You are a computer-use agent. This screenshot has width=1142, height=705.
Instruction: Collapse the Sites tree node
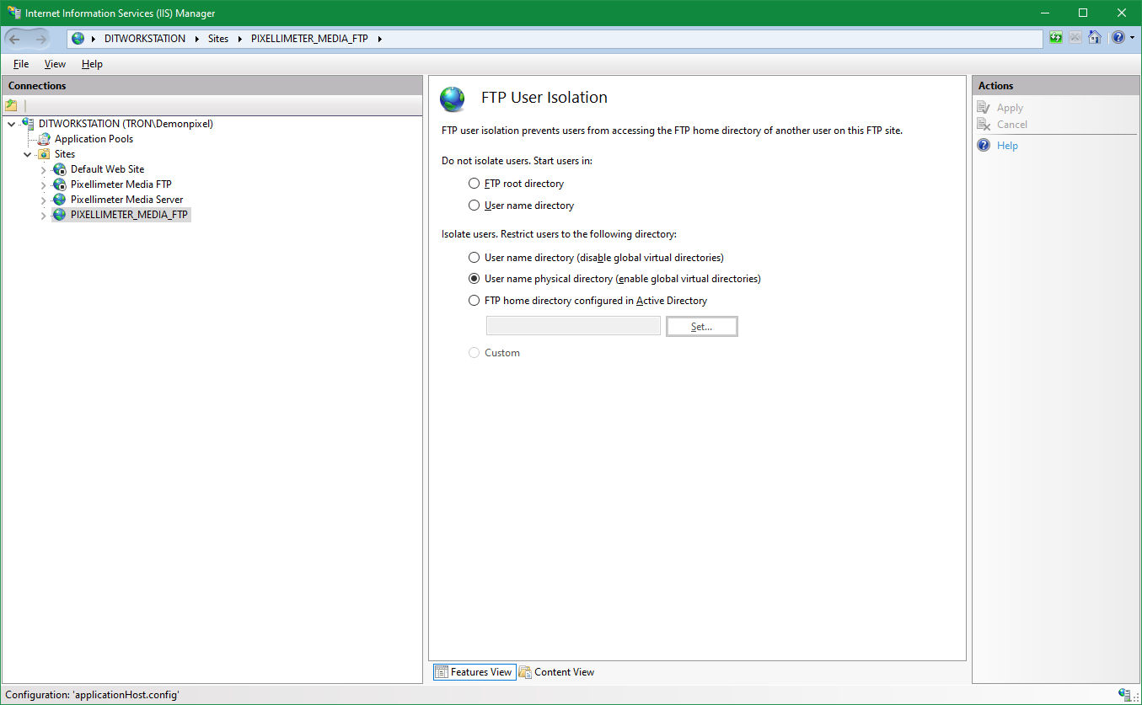28,154
